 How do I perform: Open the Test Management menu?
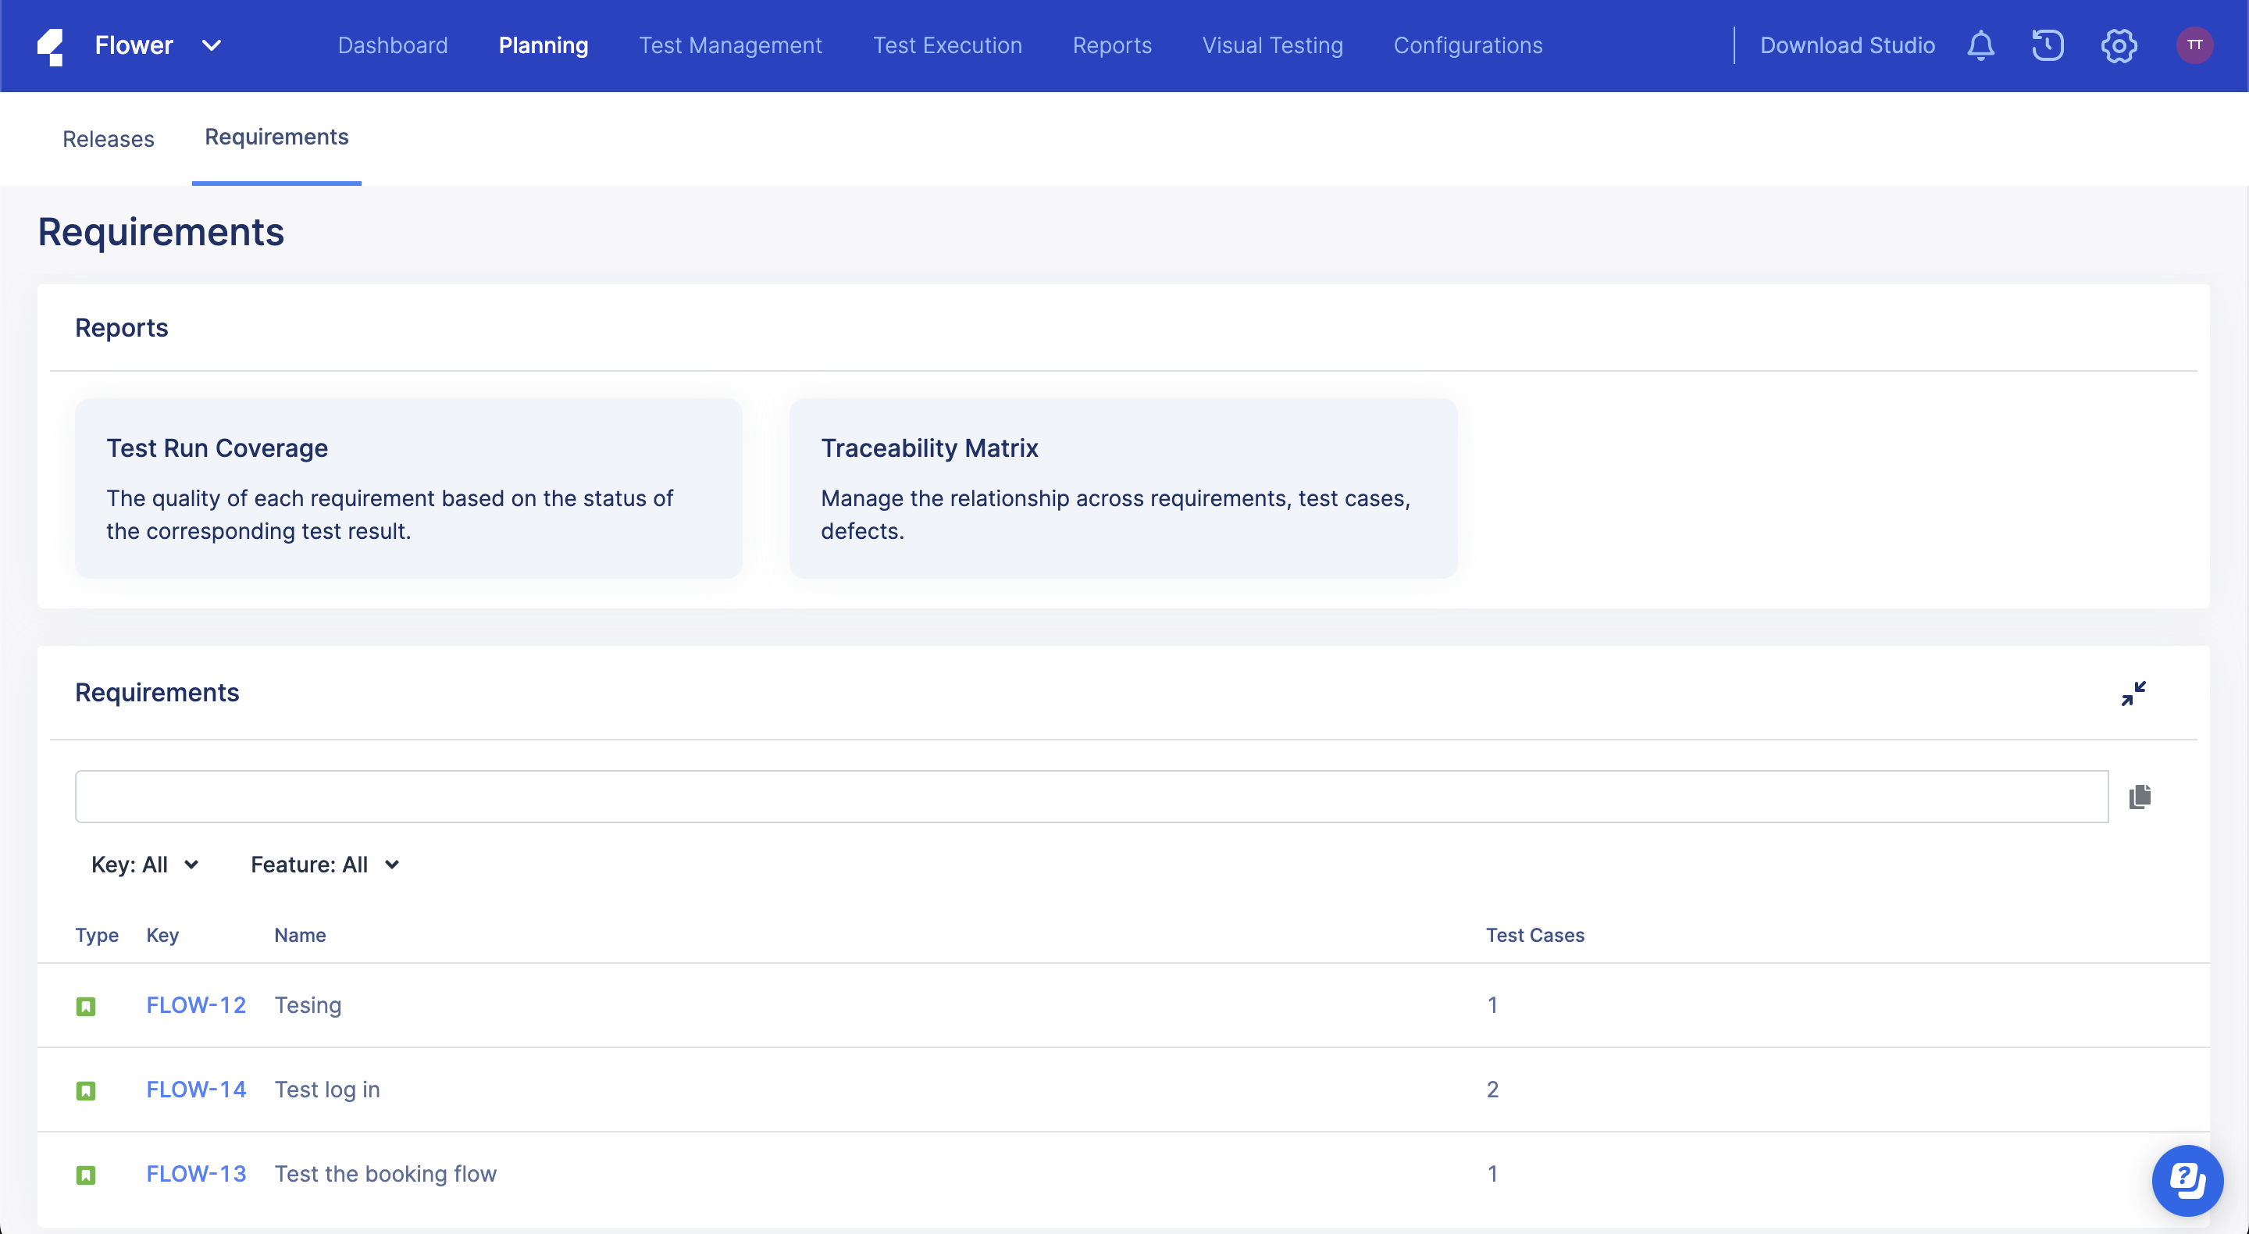(x=730, y=45)
